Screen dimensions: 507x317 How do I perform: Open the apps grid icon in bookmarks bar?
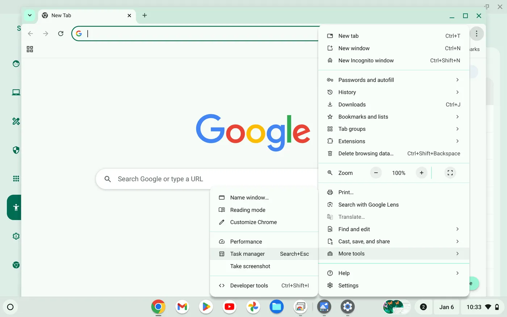(30, 49)
